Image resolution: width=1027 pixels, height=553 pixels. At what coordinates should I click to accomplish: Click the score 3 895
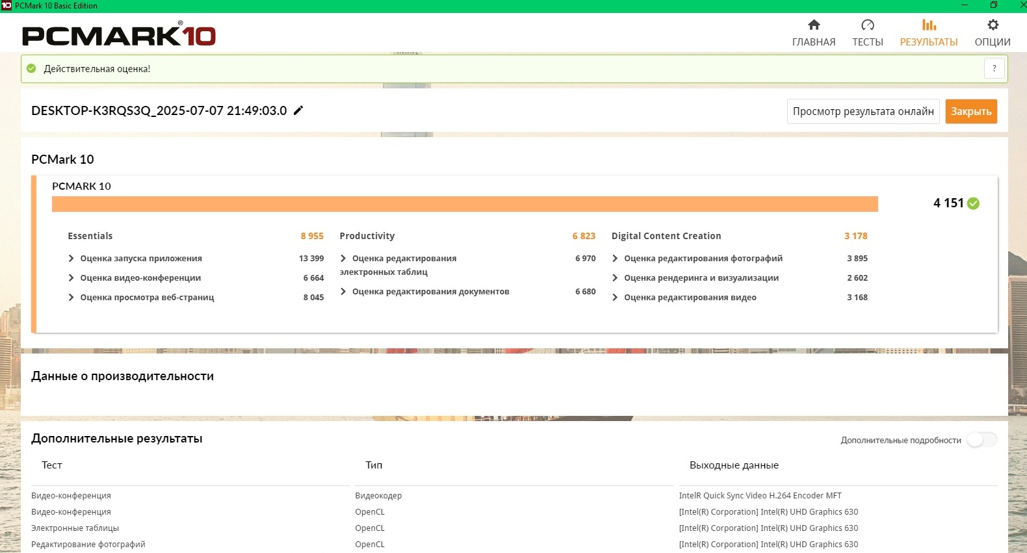click(x=857, y=259)
